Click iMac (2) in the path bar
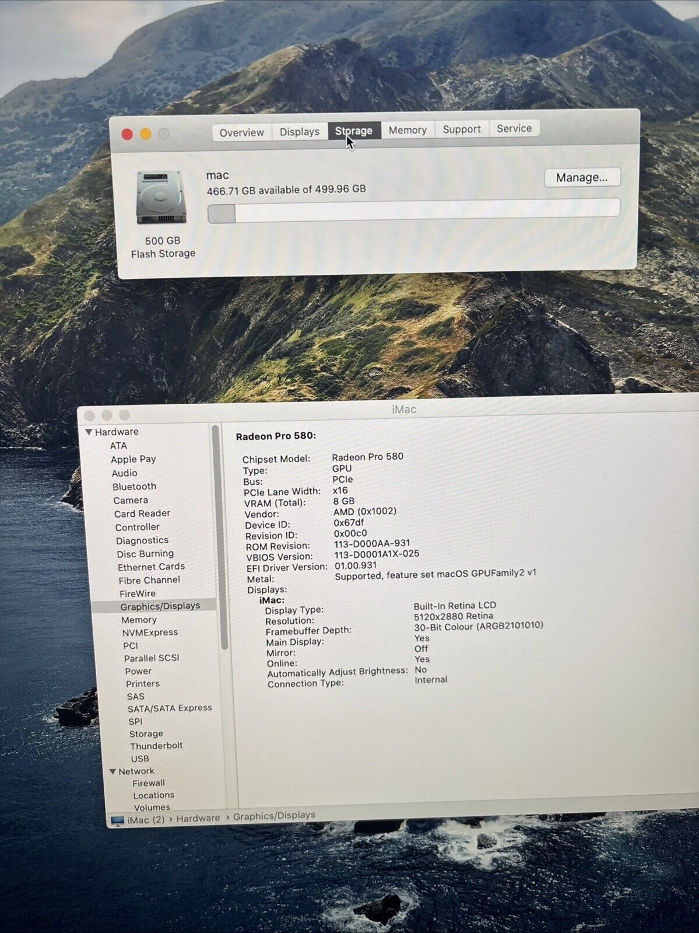The width and height of the screenshot is (699, 933). [x=146, y=820]
